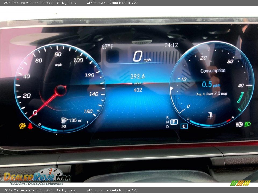
Task: Click the 40 mark on consumption gauge
Action: [241, 86]
